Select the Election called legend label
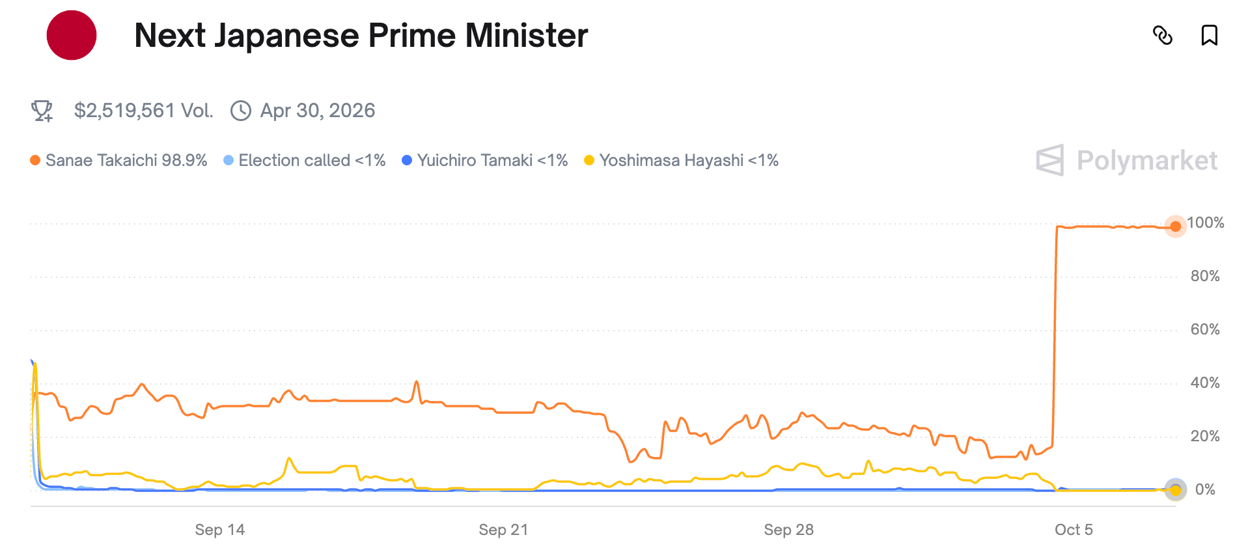The height and width of the screenshot is (548, 1233). (x=312, y=160)
